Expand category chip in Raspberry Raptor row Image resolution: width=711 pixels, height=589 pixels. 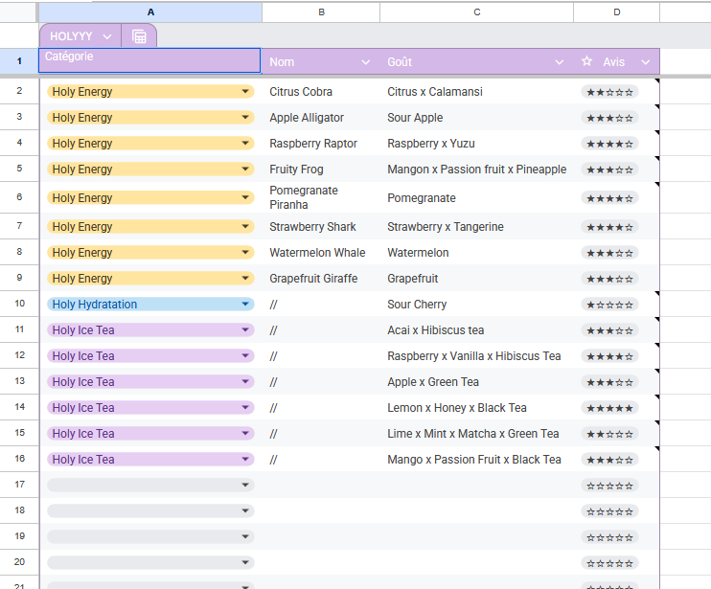click(x=245, y=143)
